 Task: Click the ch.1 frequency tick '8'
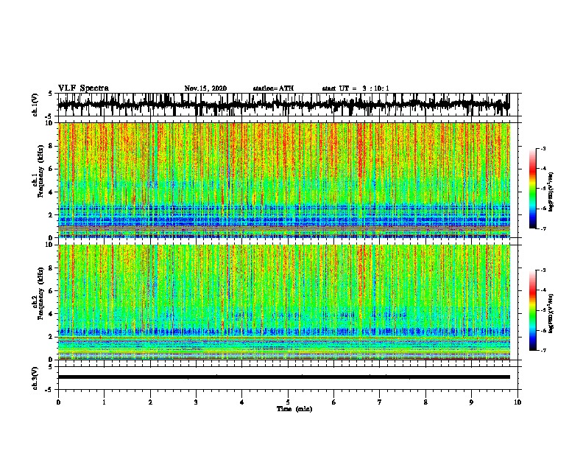[x=51, y=146]
